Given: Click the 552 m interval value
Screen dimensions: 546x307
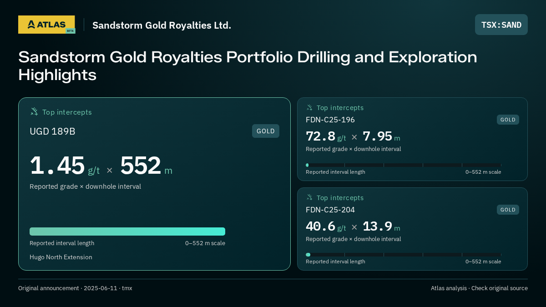Looking at the screenshot, I should [x=146, y=166].
